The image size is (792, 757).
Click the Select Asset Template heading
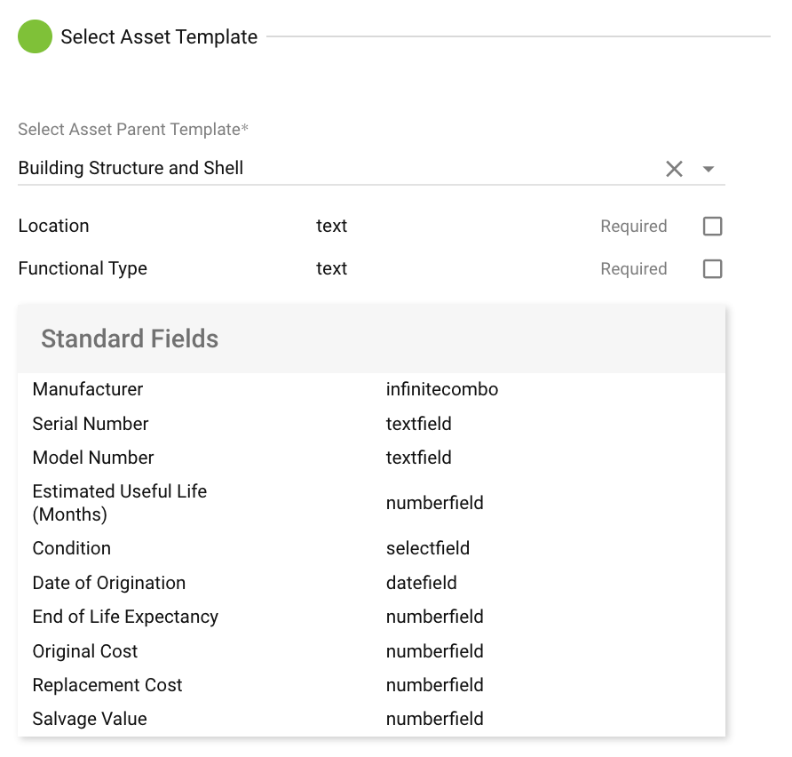pos(159,37)
